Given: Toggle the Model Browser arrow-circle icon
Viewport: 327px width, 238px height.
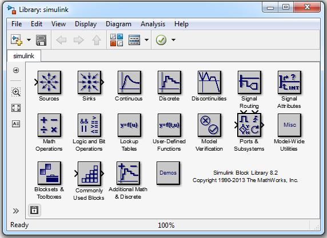Looking at the screenshot, I should click(x=16, y=70).
